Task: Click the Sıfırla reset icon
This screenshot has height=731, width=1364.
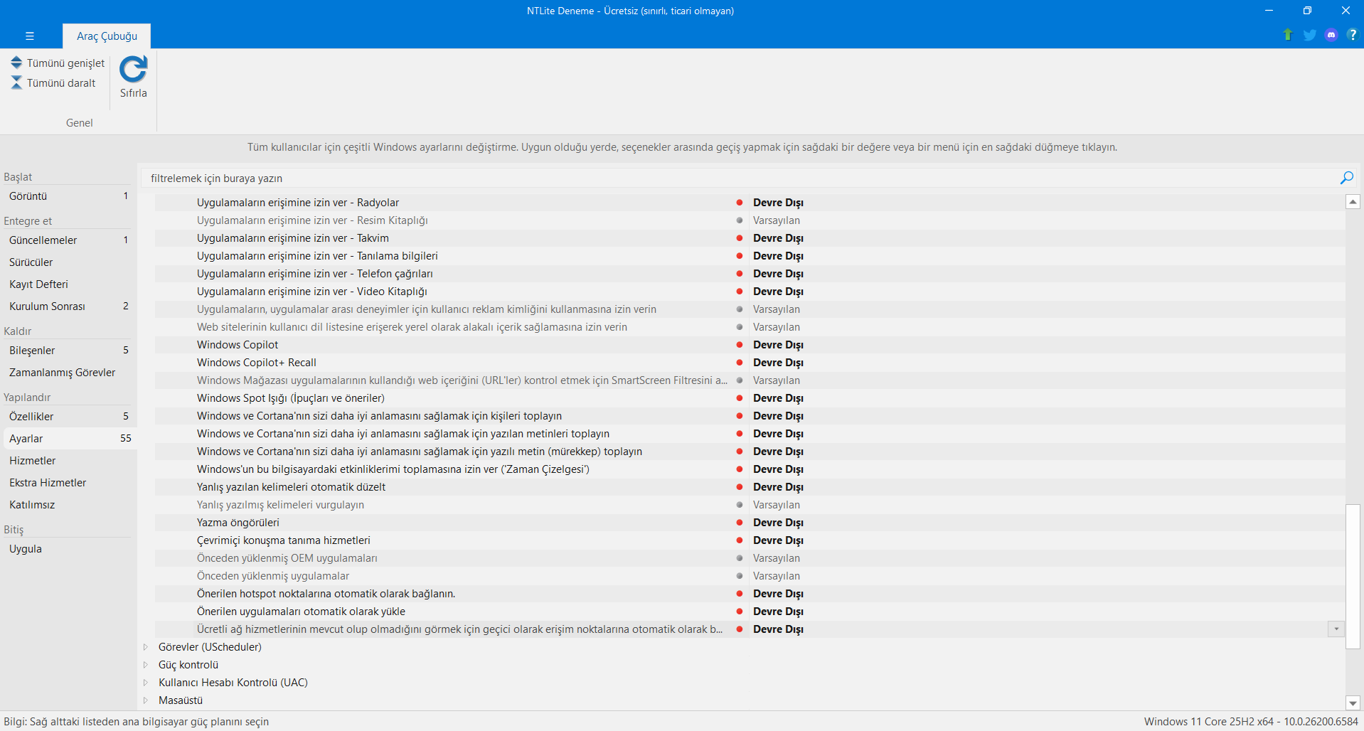Action: tap(133, 69)
